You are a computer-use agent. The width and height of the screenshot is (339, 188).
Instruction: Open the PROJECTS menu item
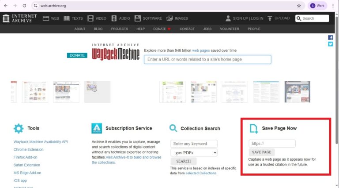pyautogui.click(x=120, y=29)
